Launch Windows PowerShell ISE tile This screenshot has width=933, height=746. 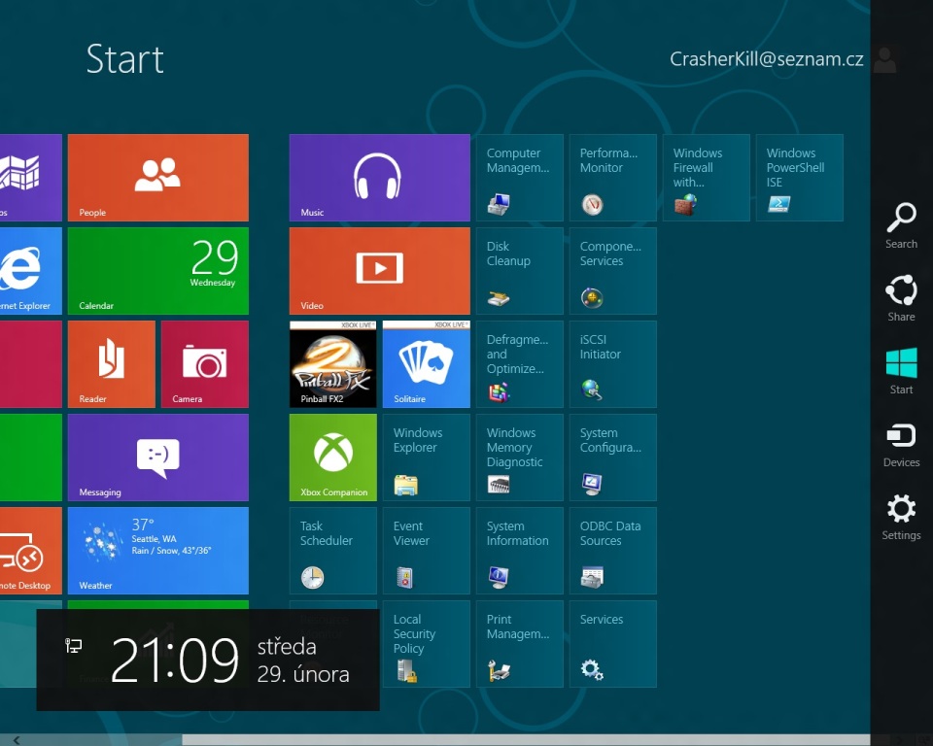tap(800, 178)
